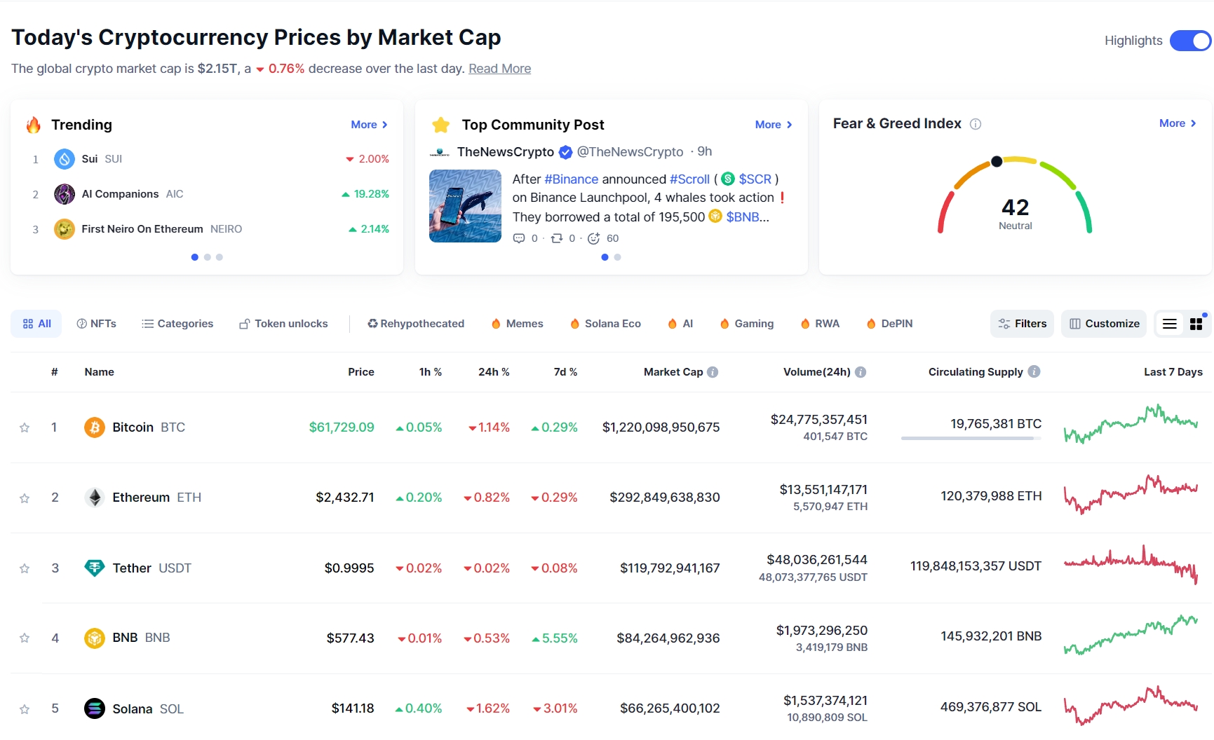Click the Market Cap info icon

click(713, 372)
